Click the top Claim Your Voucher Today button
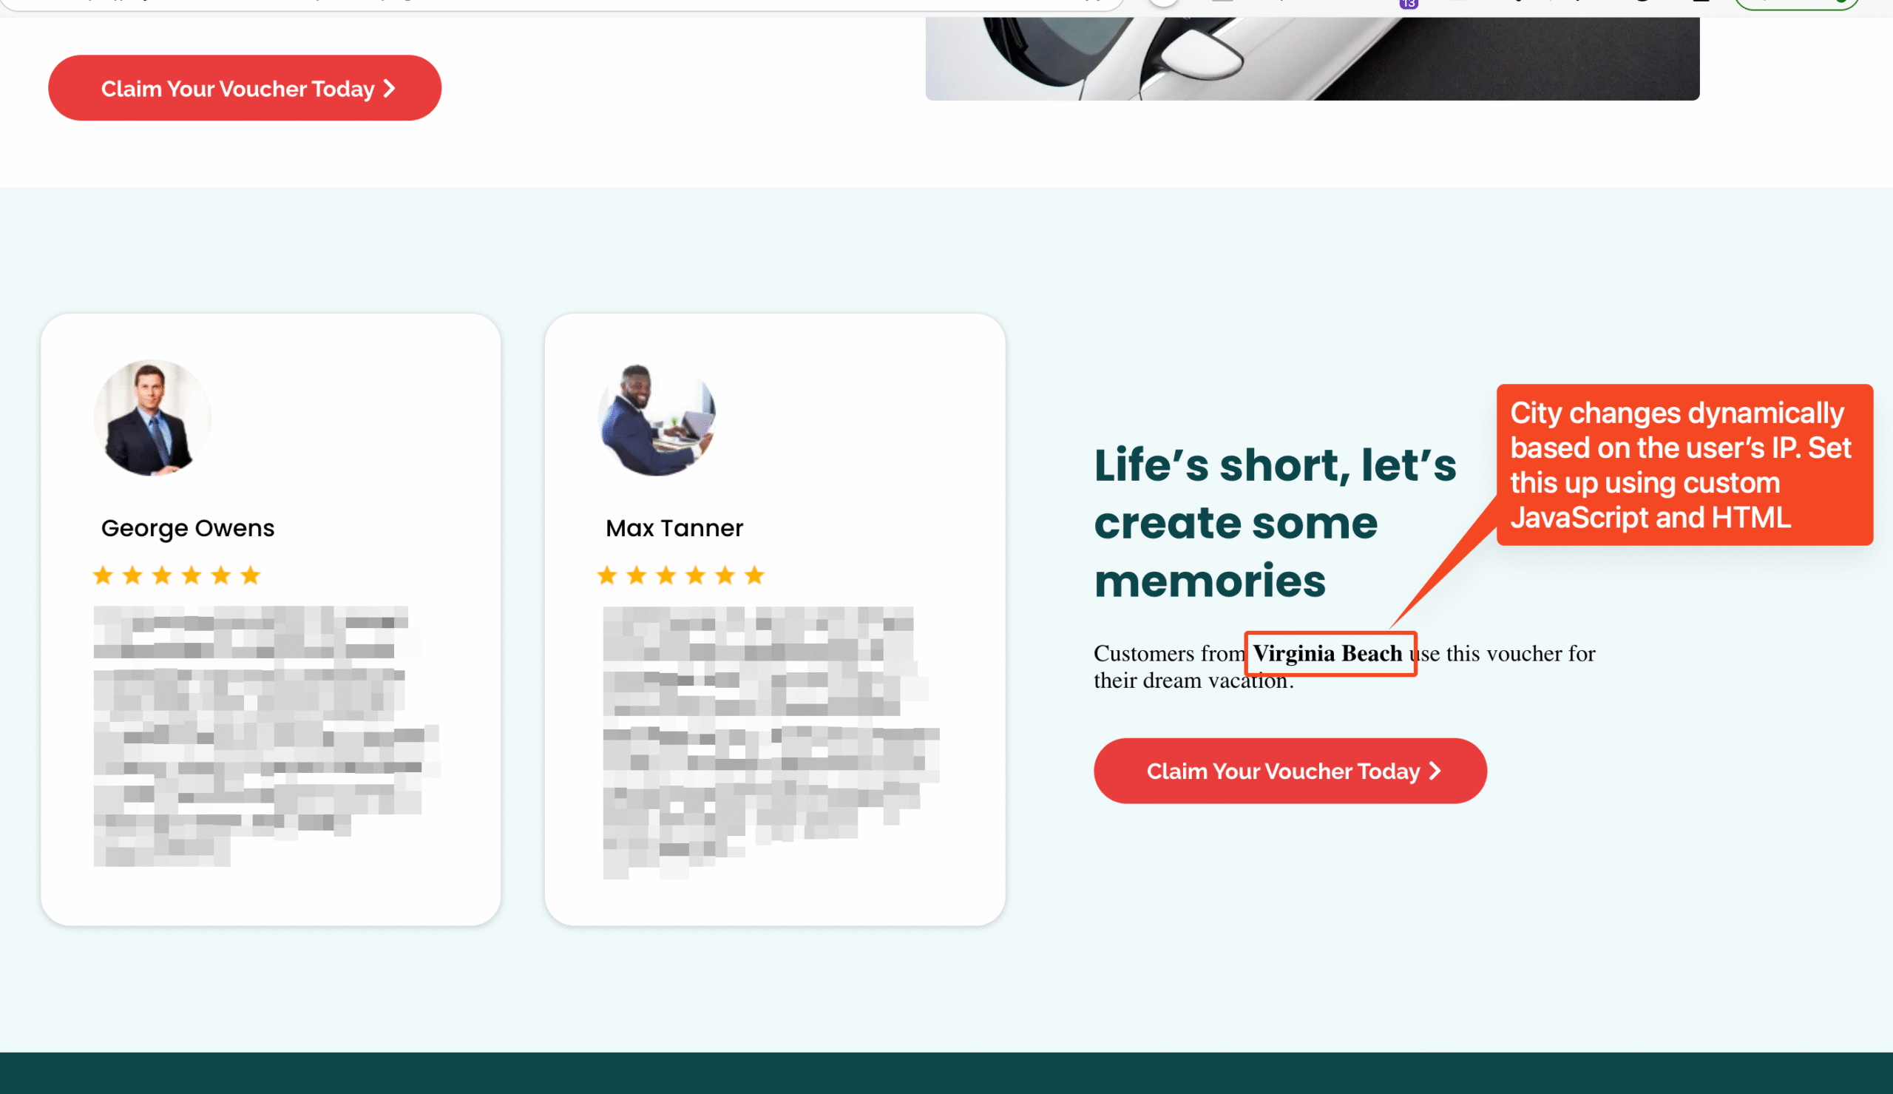This screenshot has height=1094, width=1893. click(x=244, y=88)
